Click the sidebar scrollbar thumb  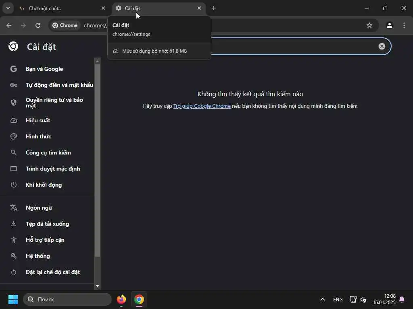pos(98,160)
